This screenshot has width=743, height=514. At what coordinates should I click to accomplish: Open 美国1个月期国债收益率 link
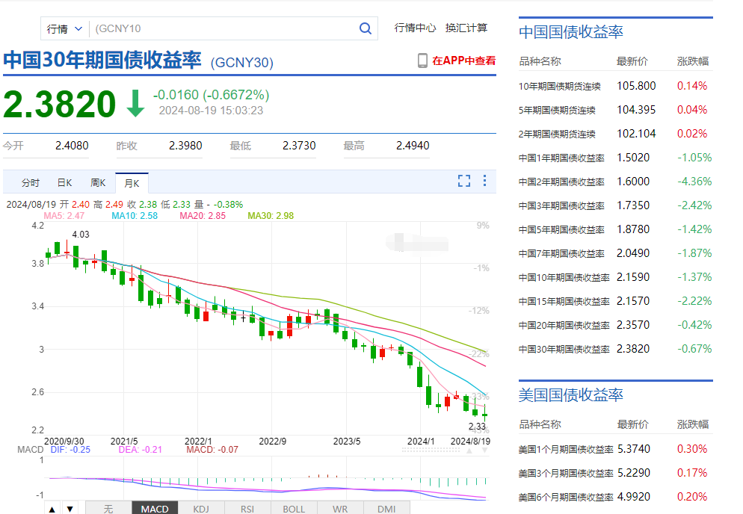pos(566,449)
